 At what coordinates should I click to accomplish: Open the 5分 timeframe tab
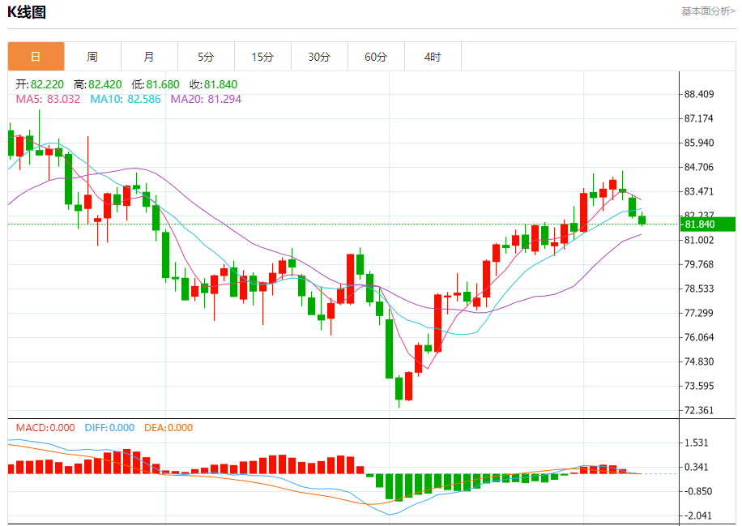206,57
